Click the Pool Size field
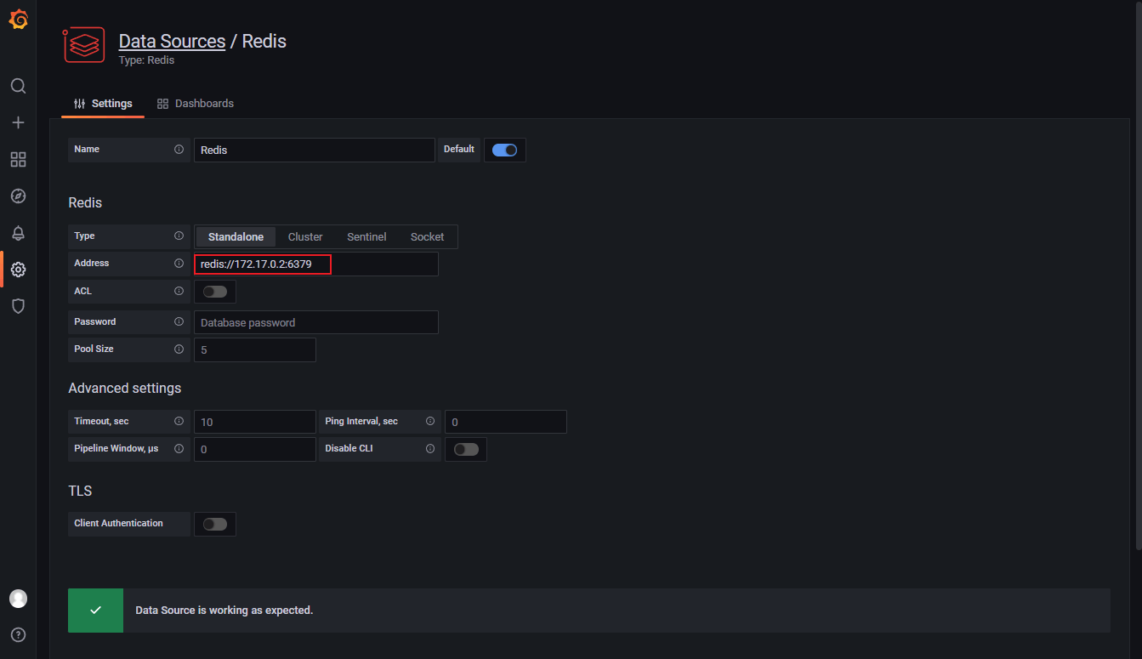This screenshot has width=1142, height=659. (x=255, y=349)
